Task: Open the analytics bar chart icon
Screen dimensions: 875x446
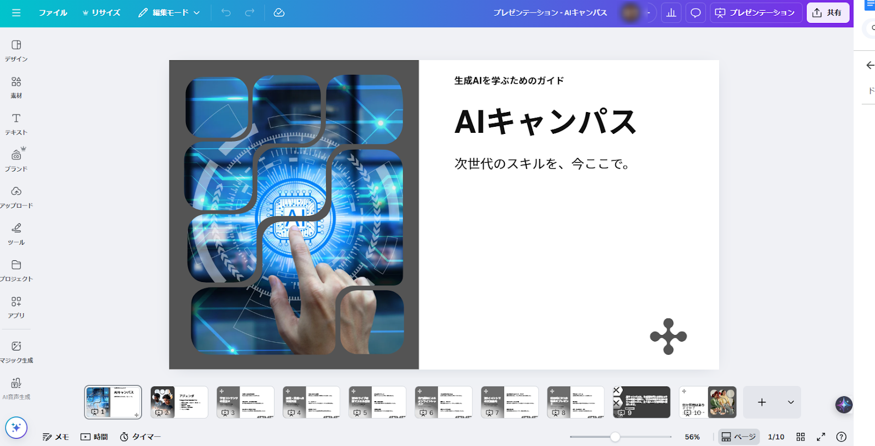Action: pyautogui.click(x=671, y=13)
